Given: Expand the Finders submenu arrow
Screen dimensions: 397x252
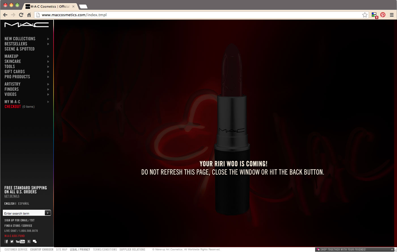Looking at the screenshot, I should coord(48,89).
